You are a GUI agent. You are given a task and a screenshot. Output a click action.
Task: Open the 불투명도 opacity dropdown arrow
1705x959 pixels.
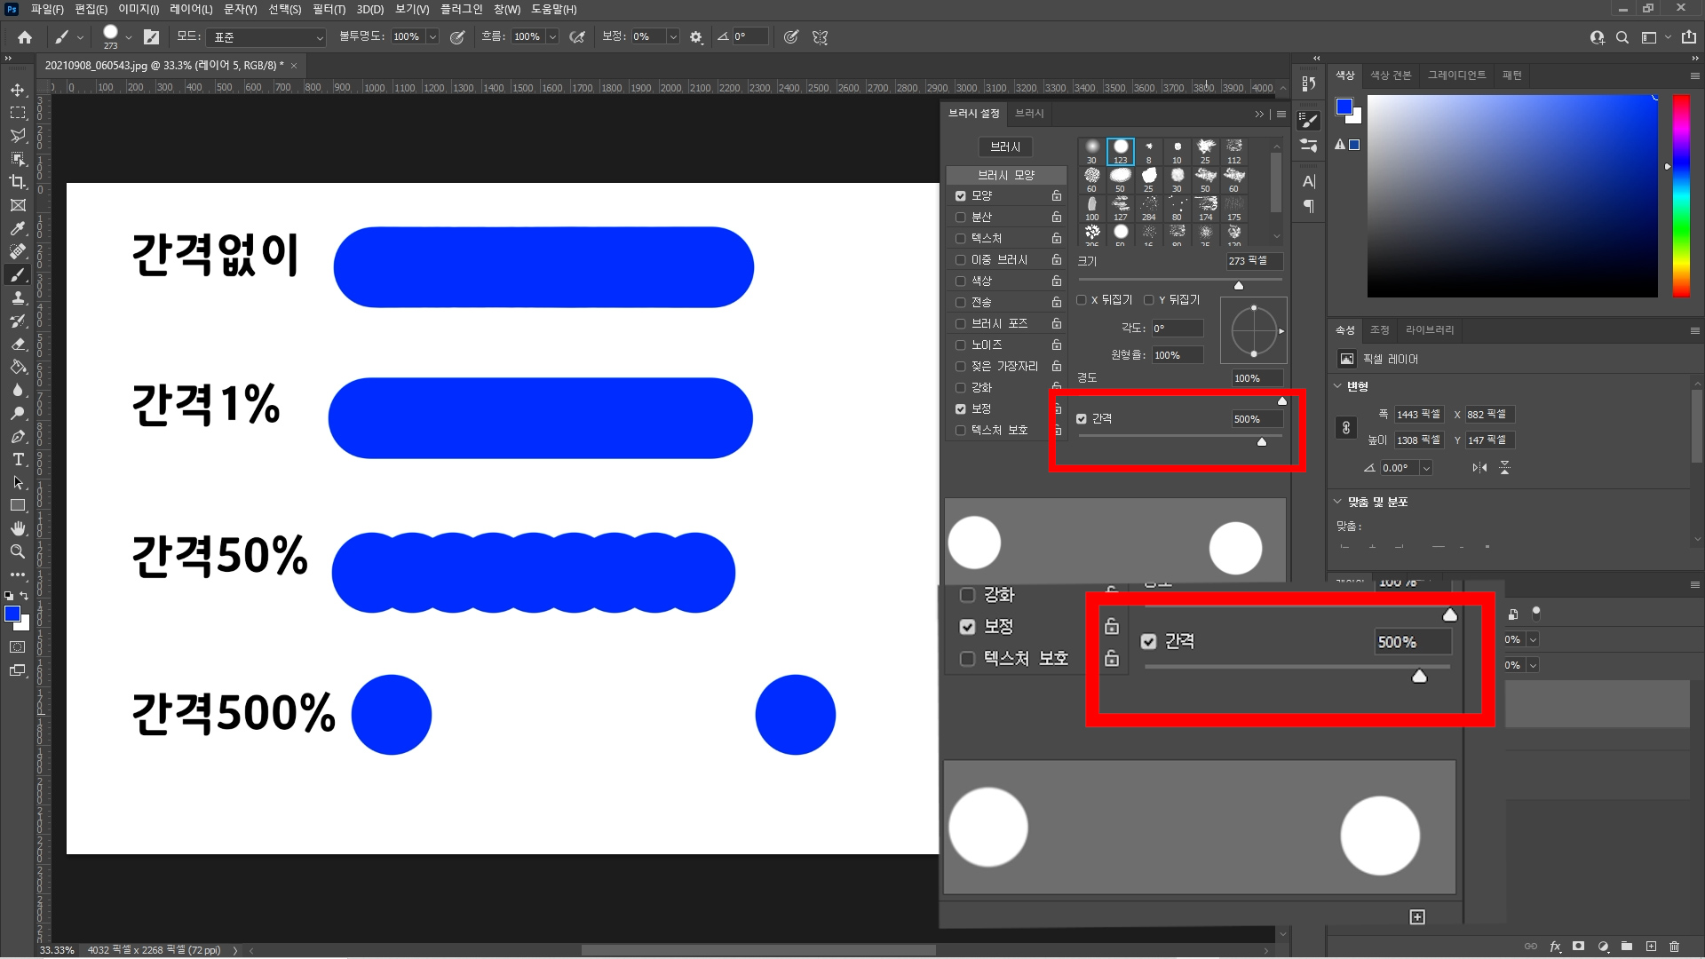click(x=432, y=37)
